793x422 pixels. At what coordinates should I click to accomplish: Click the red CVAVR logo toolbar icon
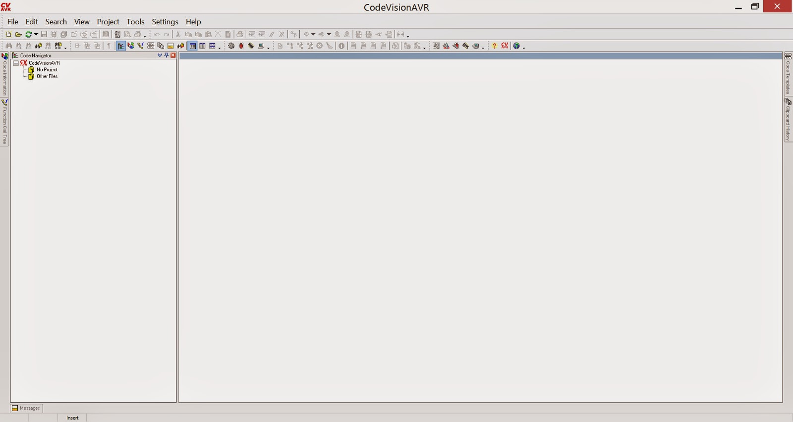coord(505,46)
